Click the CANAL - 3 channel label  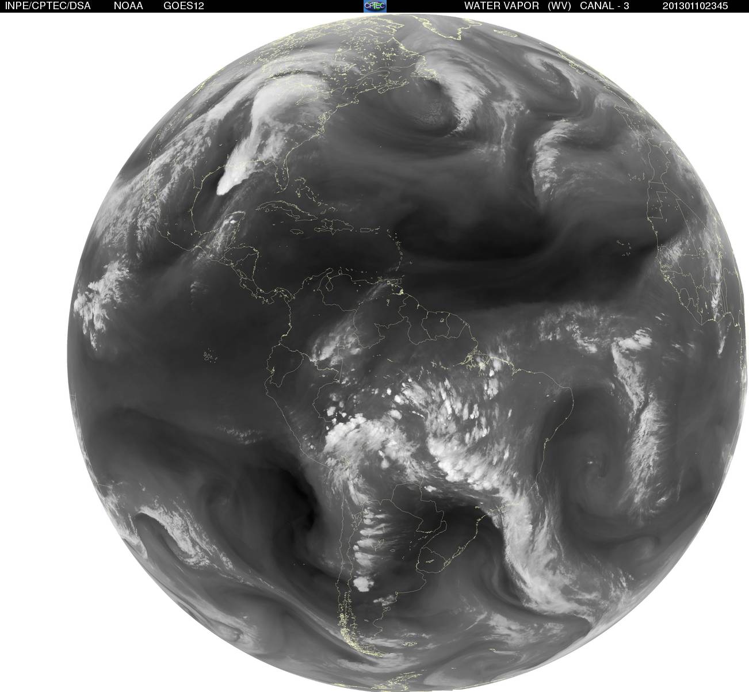[x=605, y=6]
